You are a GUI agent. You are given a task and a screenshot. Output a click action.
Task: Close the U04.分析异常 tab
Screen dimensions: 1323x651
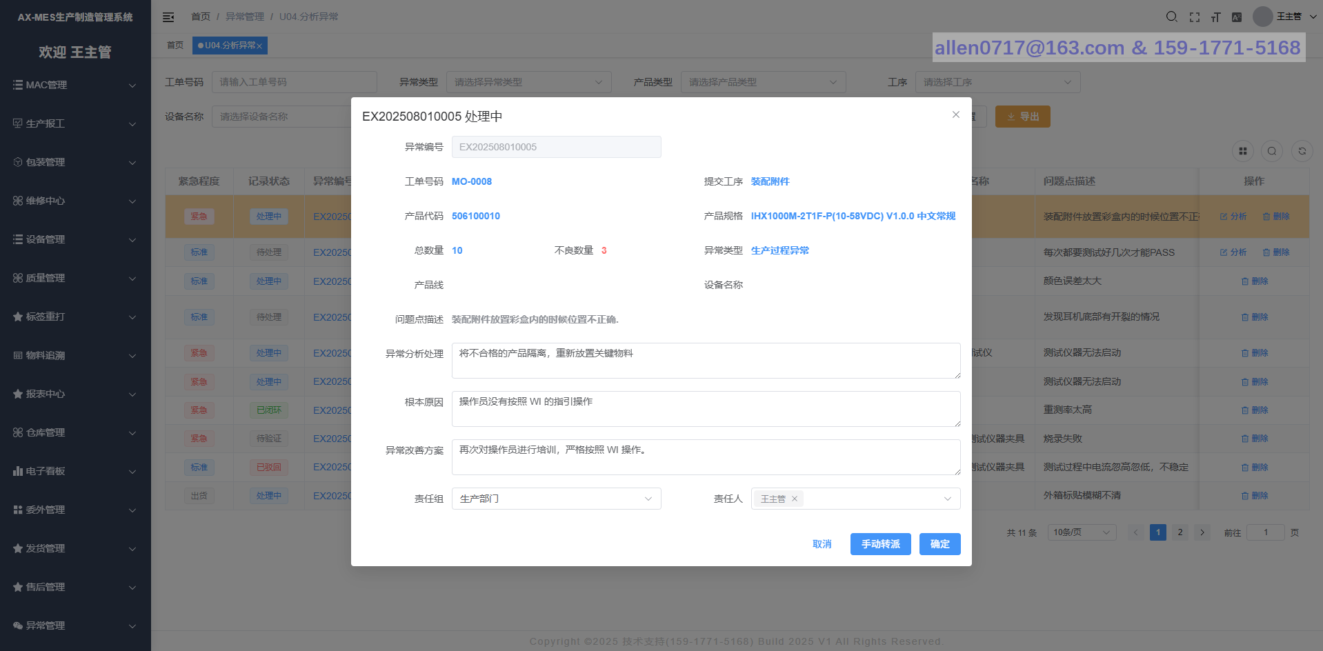[259, 46]
